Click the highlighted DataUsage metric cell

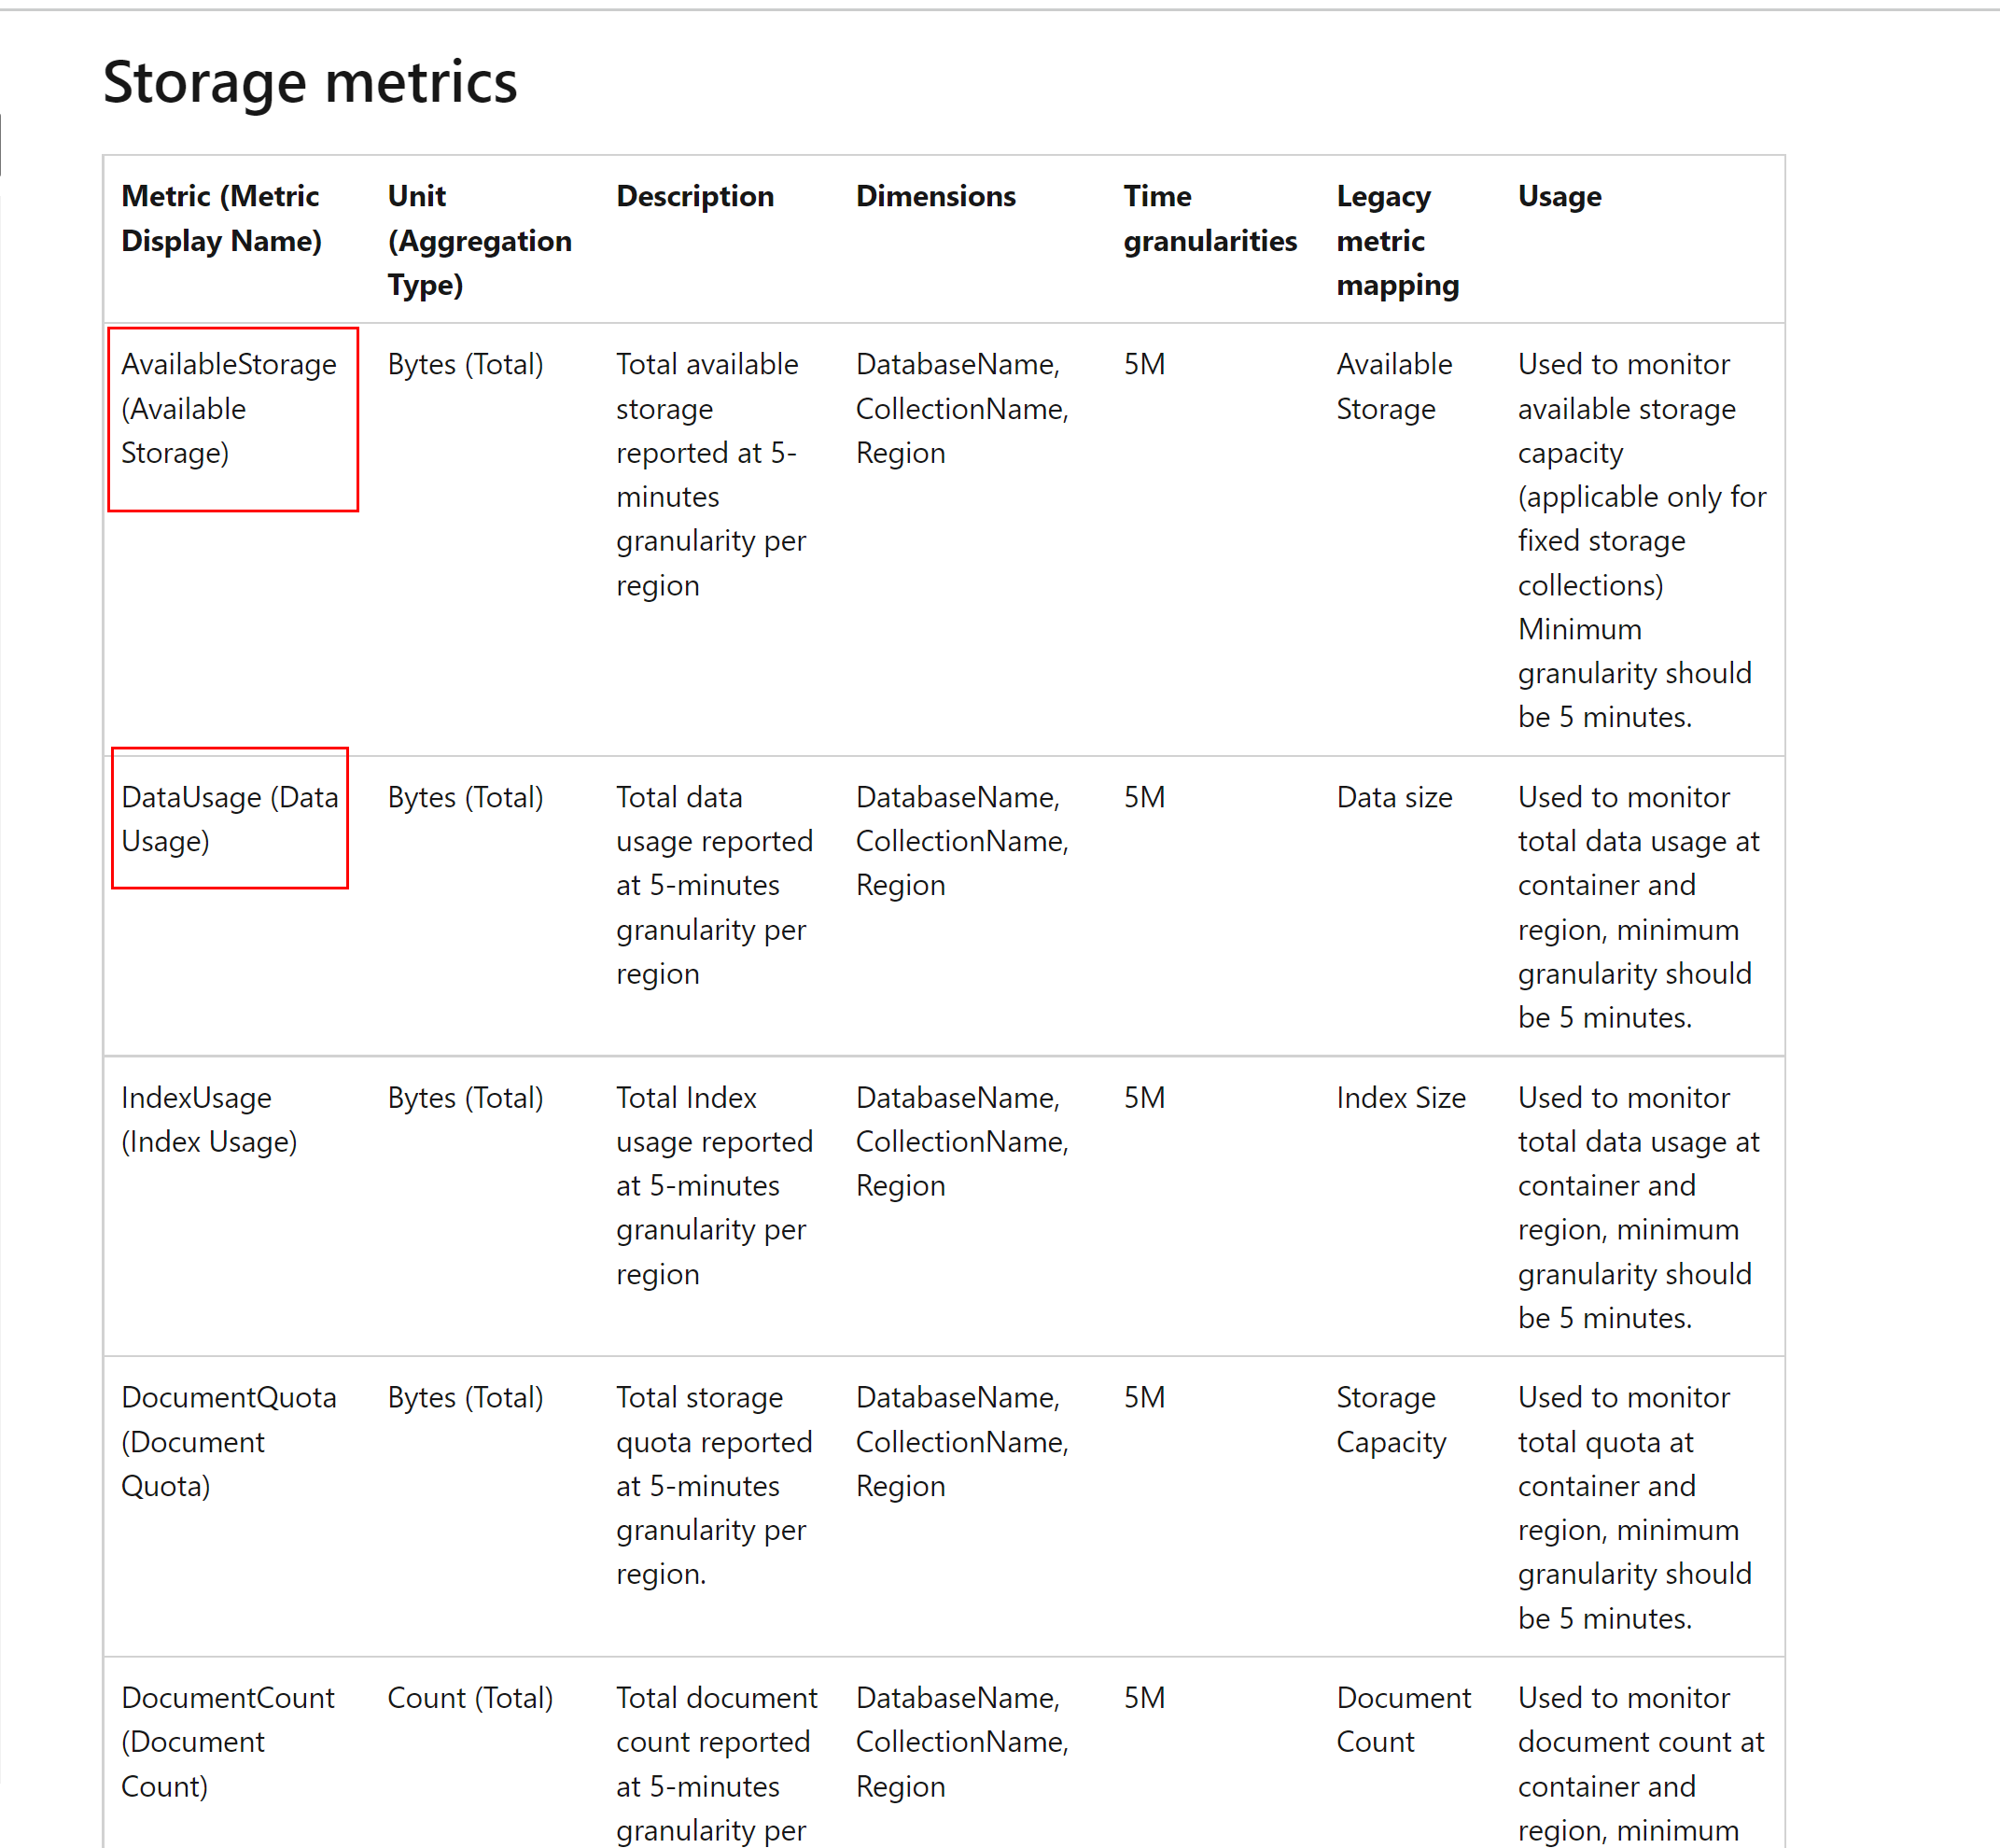coord(229,819)
